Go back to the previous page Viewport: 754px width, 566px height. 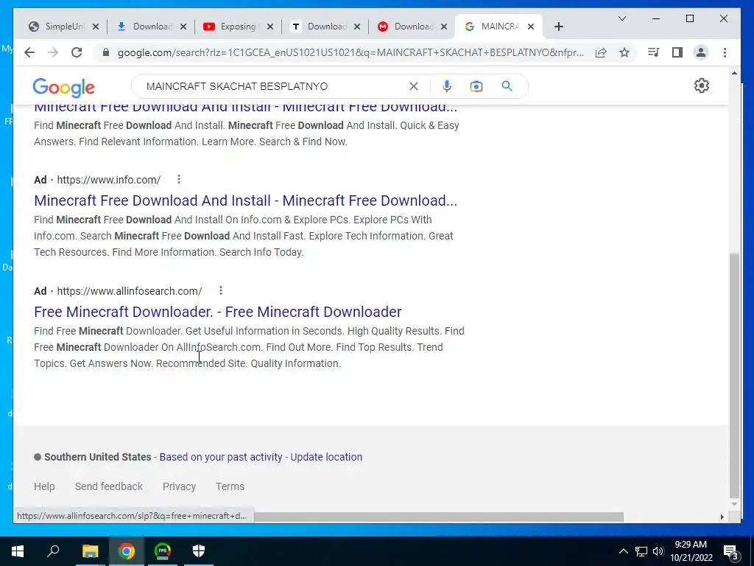point(29,52)
